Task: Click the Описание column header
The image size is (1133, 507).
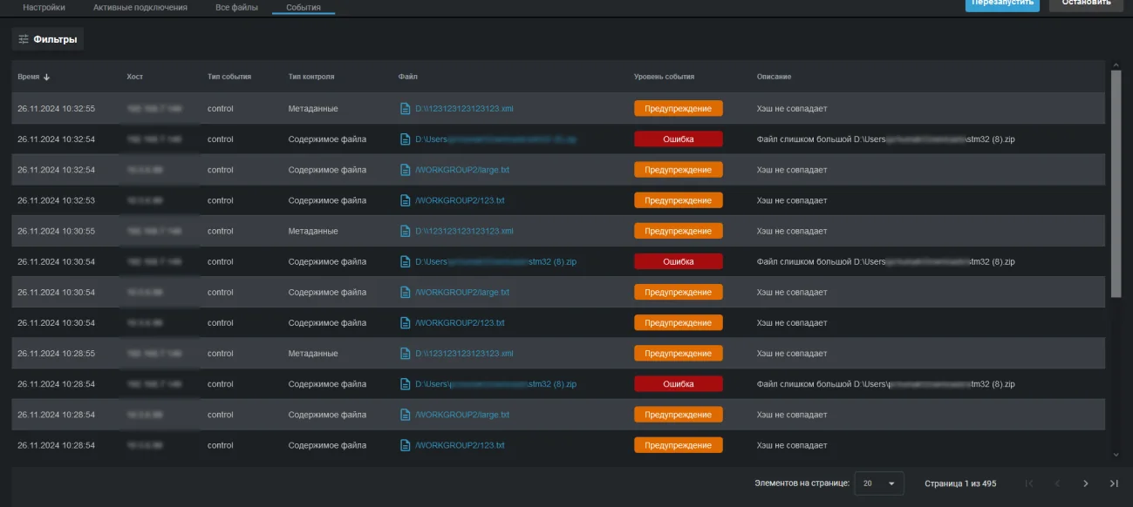Action: click(x=775, y=77)
